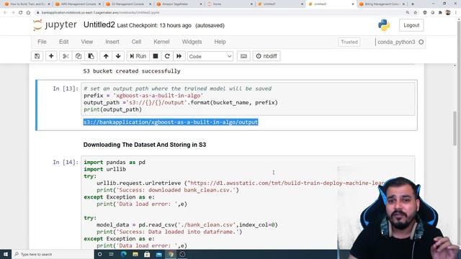Select cell In [14] prompt

(x=66, y=162)
